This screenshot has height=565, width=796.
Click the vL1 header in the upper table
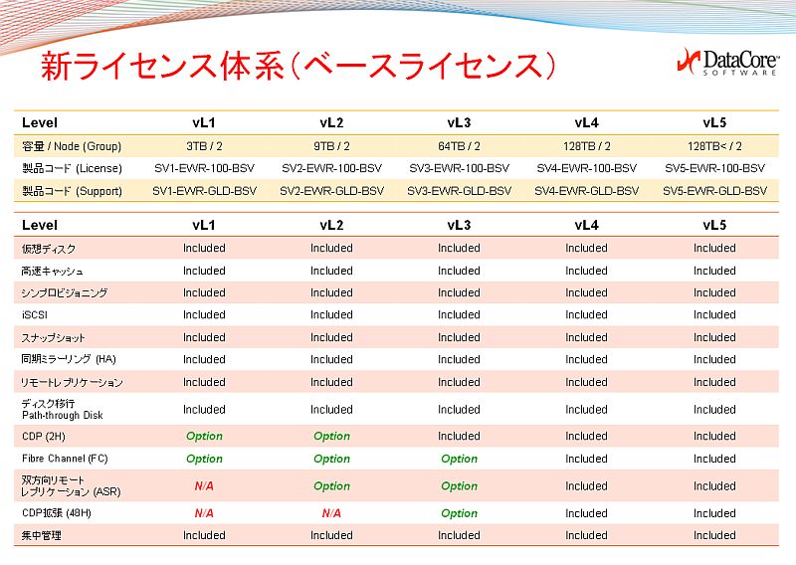[x=204, y=123]
